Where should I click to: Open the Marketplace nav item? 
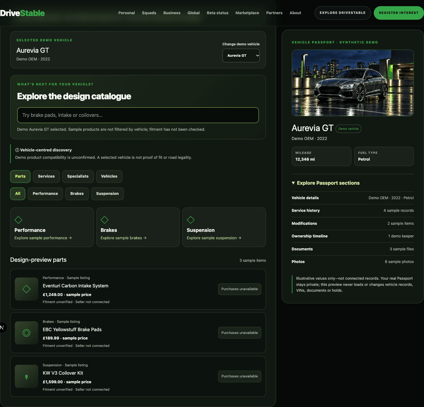click(247, 13)
